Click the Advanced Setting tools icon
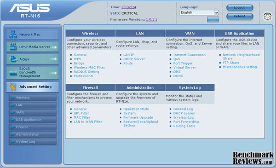Screen dimensions: 276x168 (13, 87)
